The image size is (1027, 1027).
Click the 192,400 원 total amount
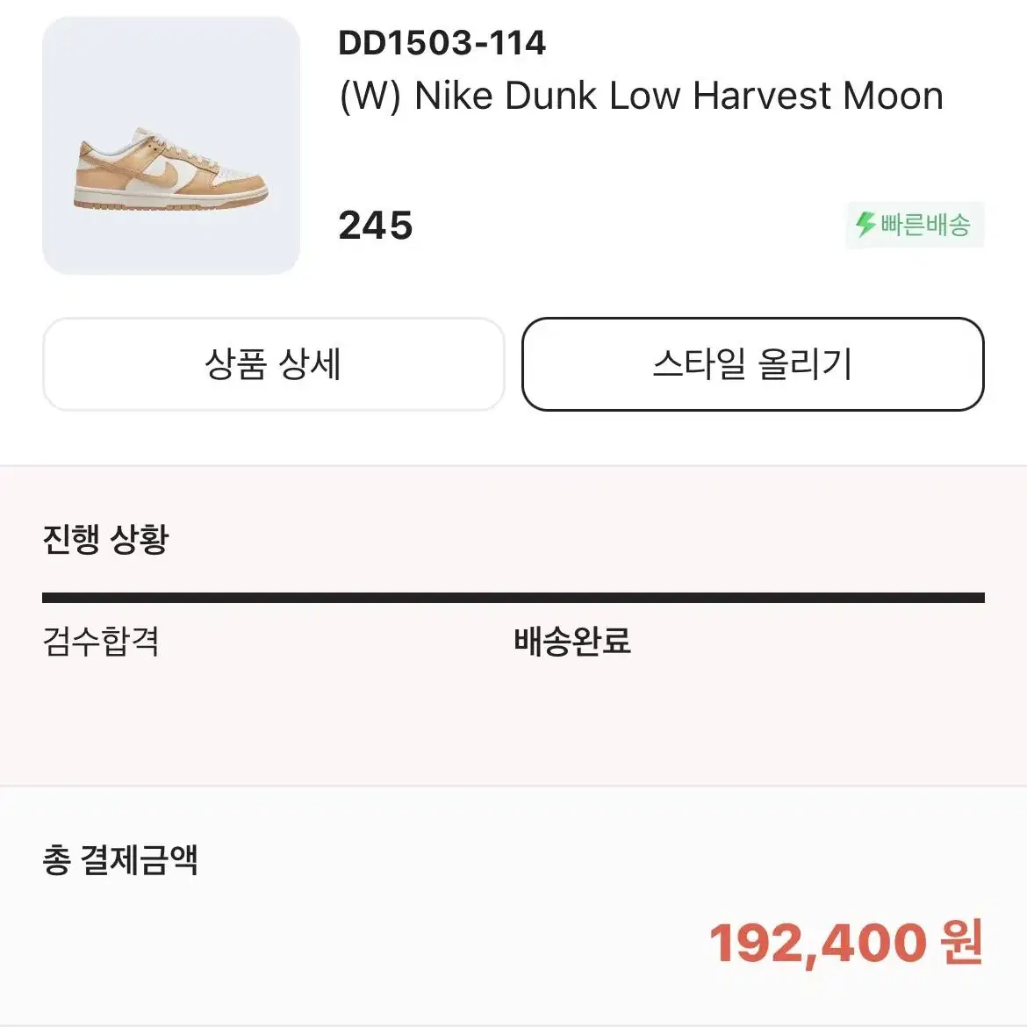pyautogui.click(x=846, y=943)
